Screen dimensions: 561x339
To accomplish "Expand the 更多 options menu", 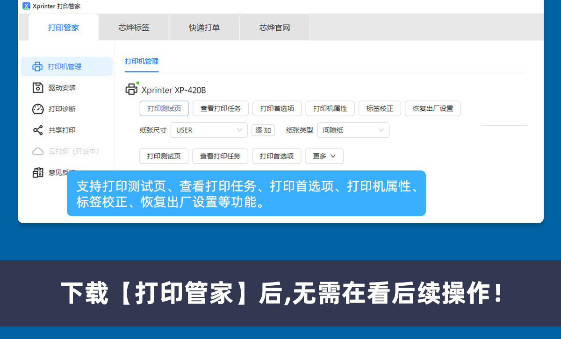I will point(324,156).
